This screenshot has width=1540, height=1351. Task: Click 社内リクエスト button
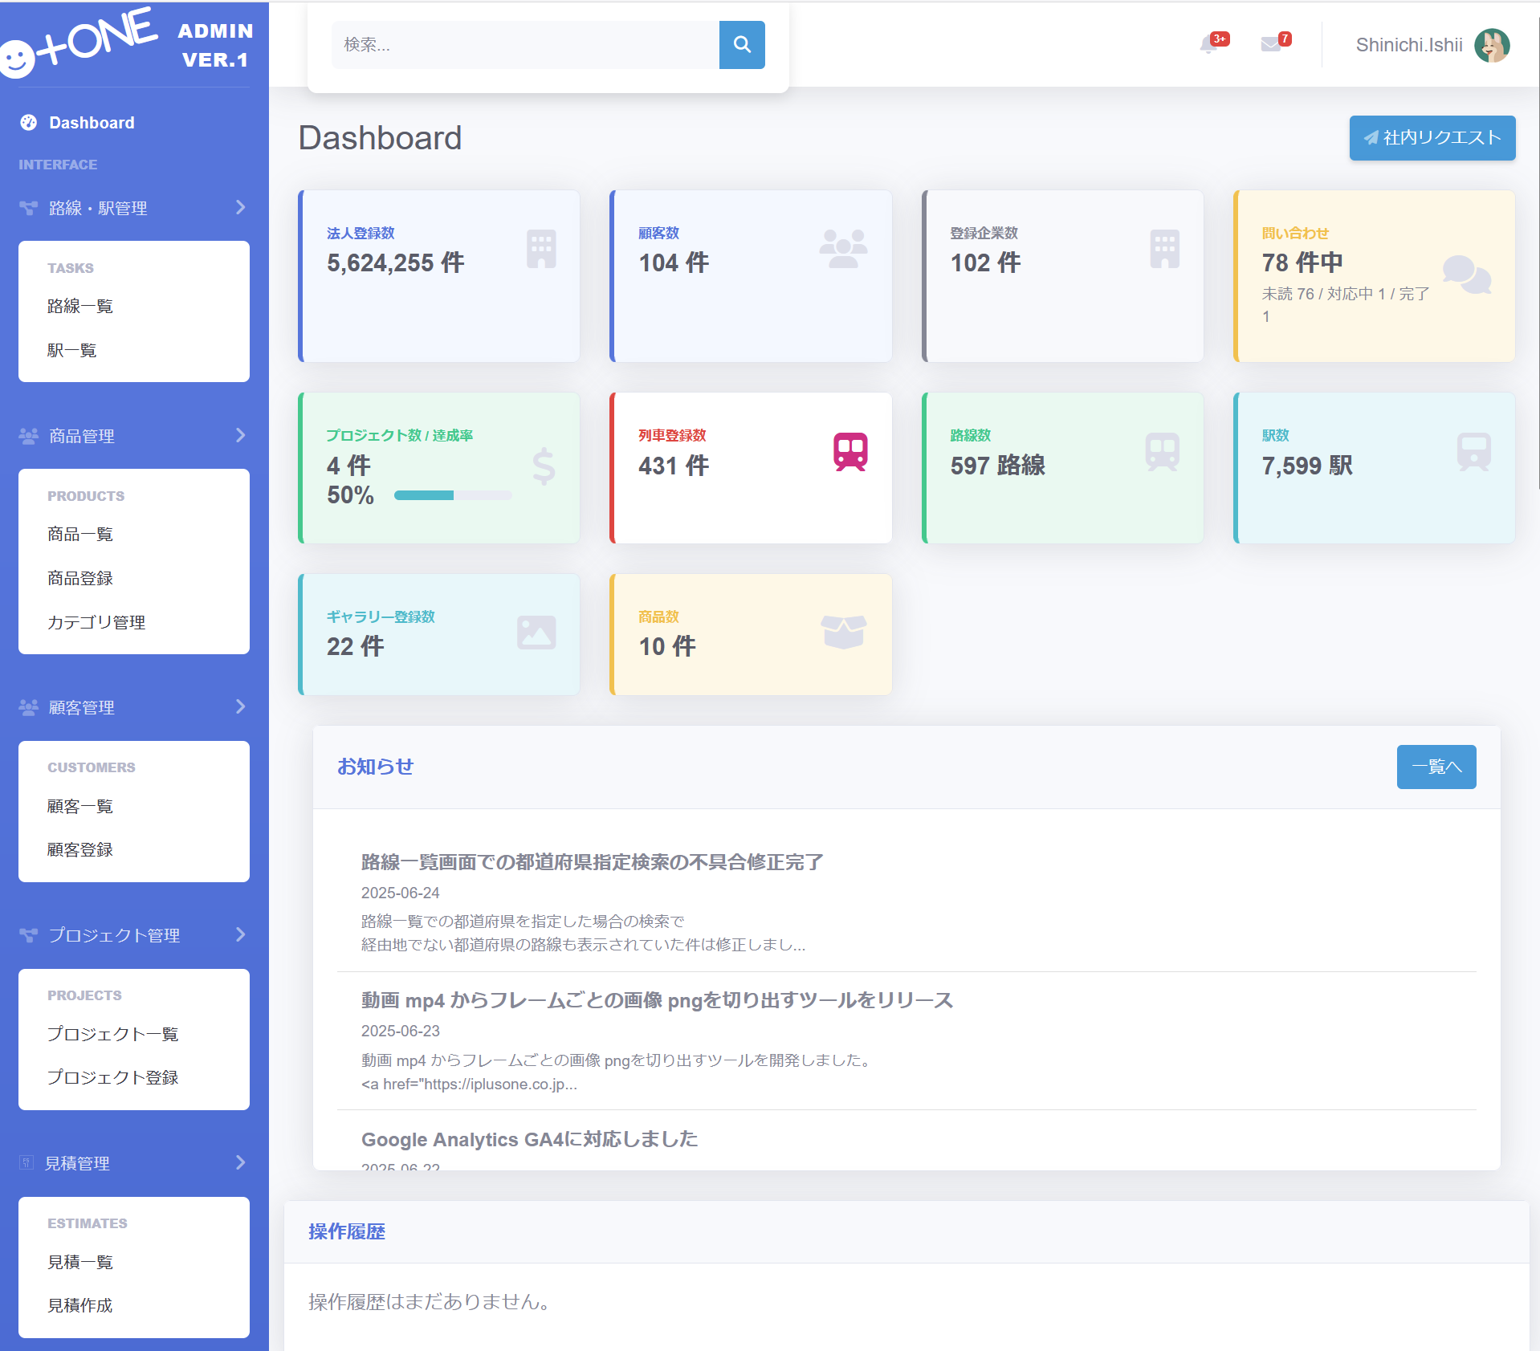pos(1432,138)
